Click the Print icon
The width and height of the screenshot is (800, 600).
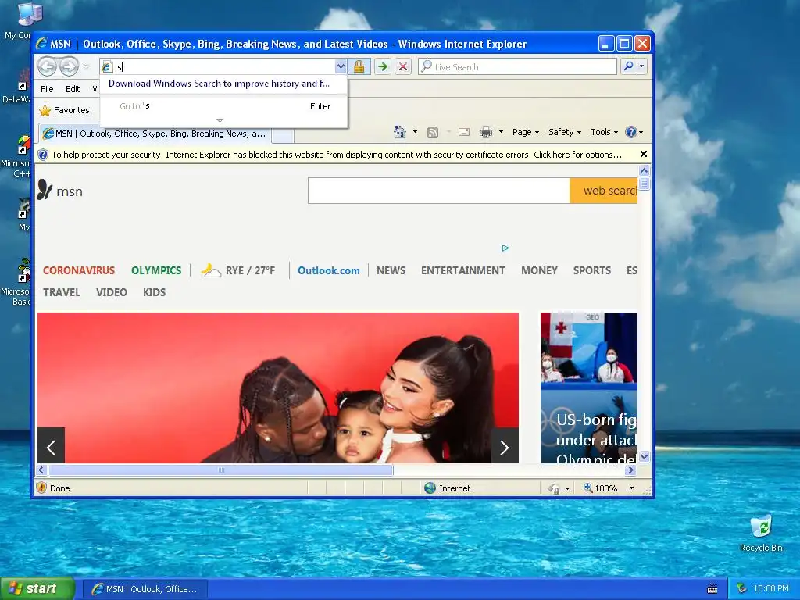click(x=486, y=133)
